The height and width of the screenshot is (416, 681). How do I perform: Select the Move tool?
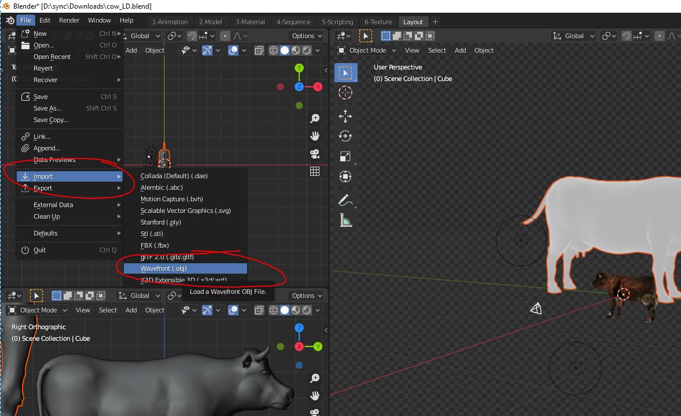(x=345, y=116)
